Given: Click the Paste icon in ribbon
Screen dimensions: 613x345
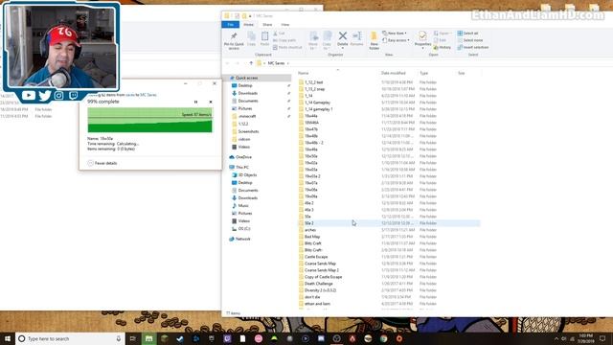Looking at the screenshot, I should 264,39.
